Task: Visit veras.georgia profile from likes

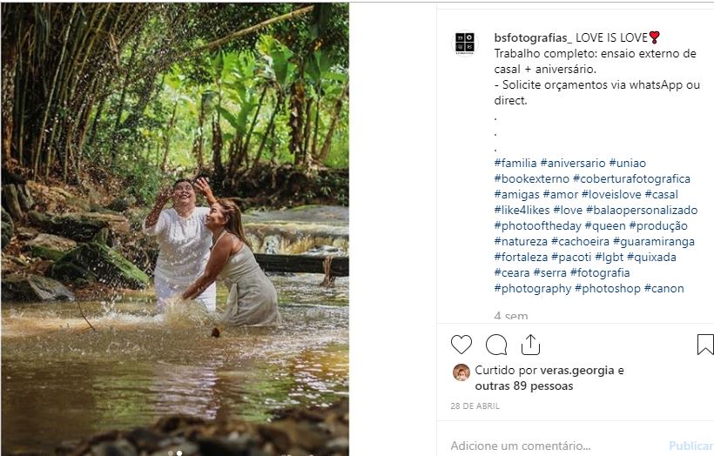Action: 576,370
